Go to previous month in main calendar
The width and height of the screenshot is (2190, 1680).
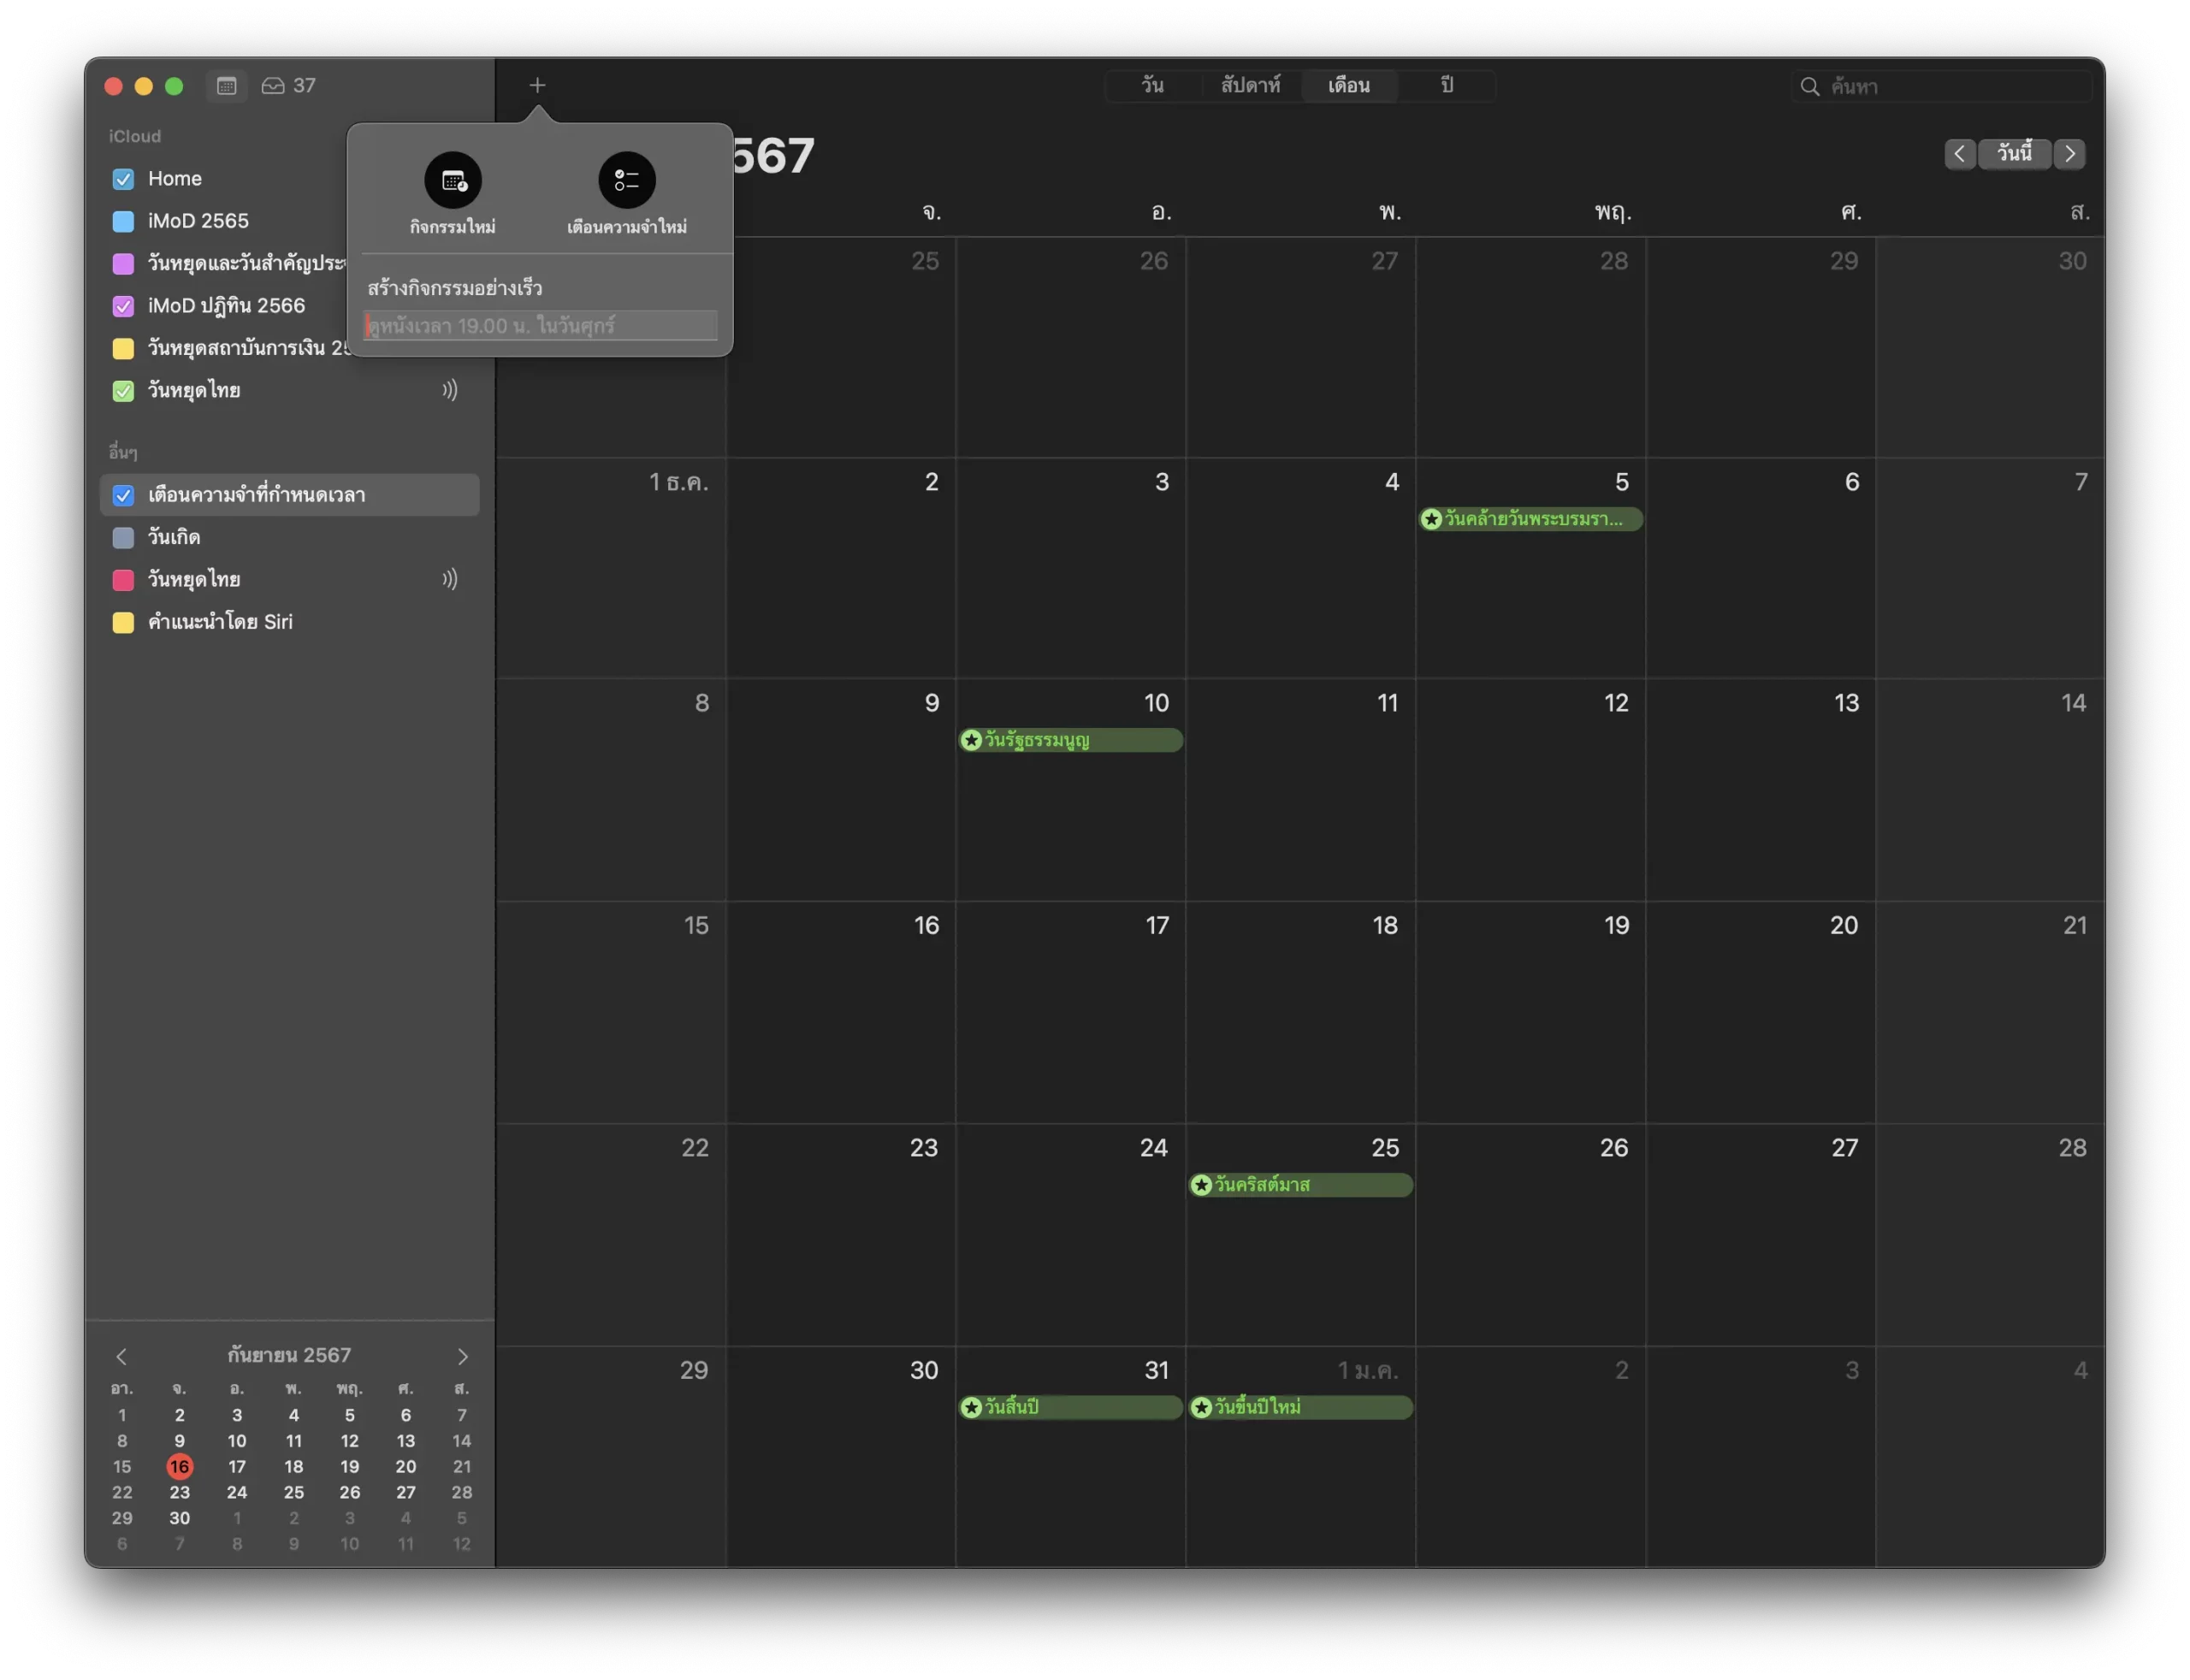point(1959,154)
